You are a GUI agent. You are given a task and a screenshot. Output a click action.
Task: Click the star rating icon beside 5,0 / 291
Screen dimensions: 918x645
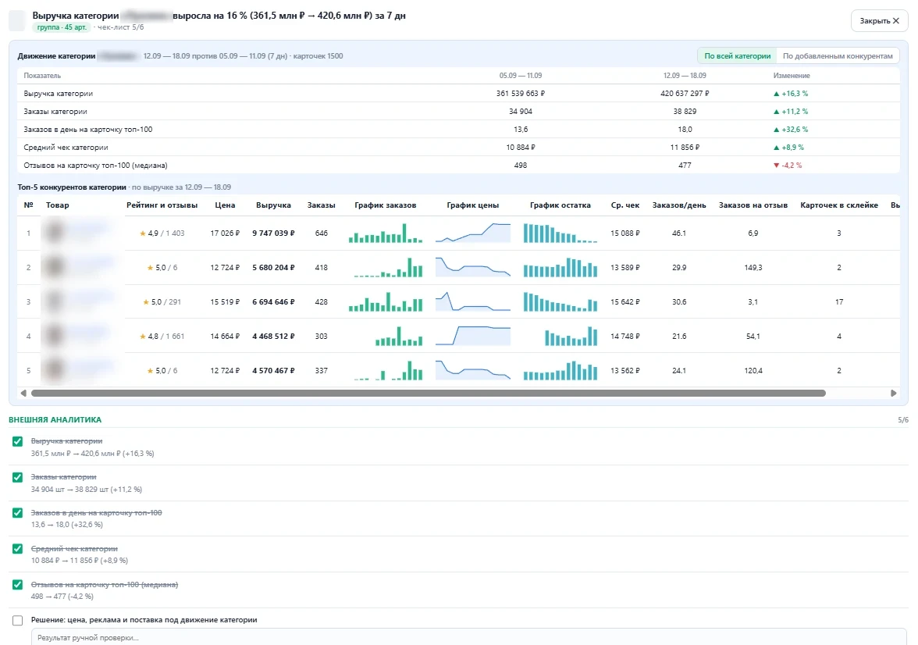click(x=146, y=302)
